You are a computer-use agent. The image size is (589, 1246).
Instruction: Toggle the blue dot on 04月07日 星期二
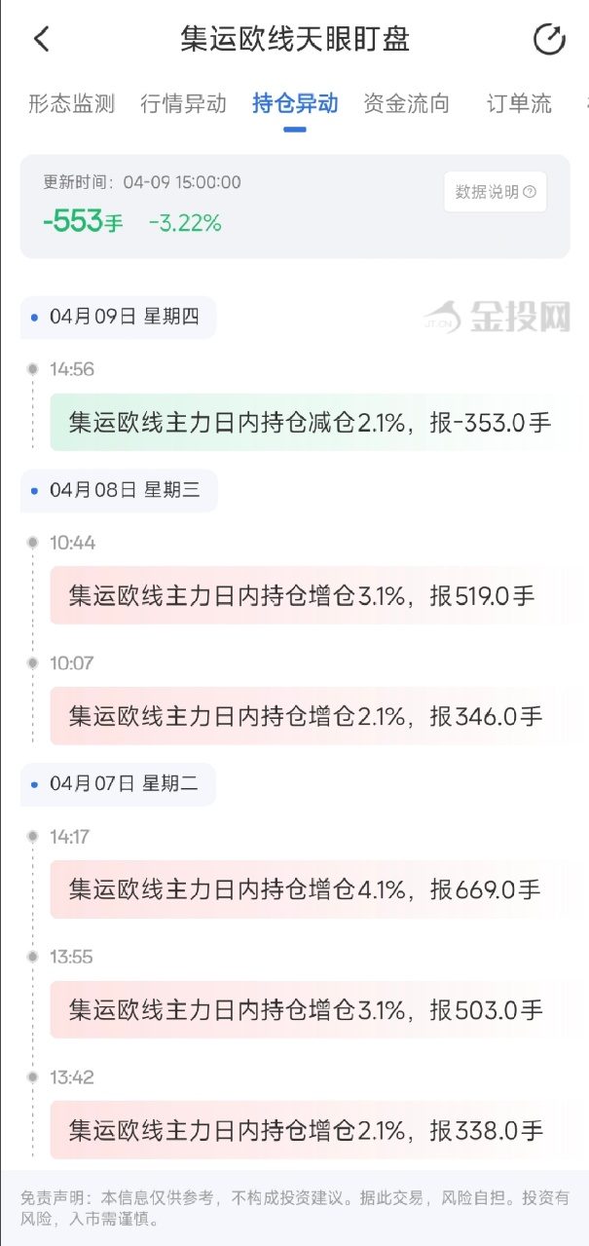point(33,785)
